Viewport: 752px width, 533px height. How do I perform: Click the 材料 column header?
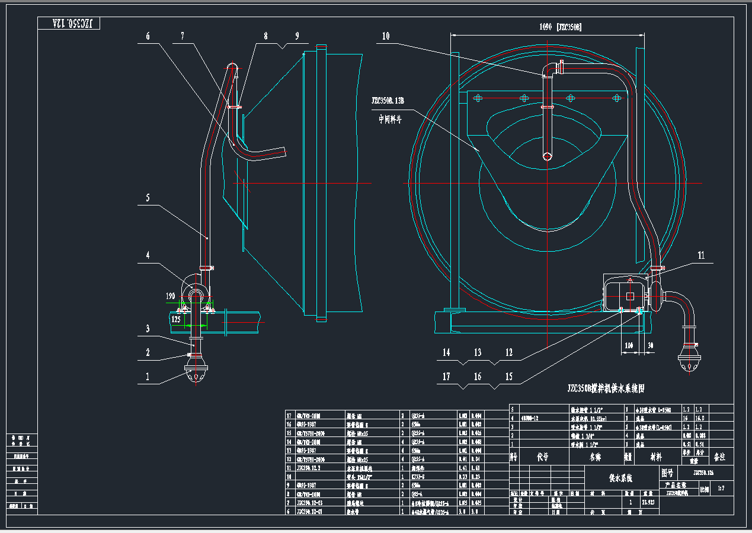(655, 457)
